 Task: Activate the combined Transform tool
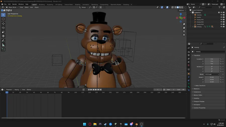click(3, 36)
